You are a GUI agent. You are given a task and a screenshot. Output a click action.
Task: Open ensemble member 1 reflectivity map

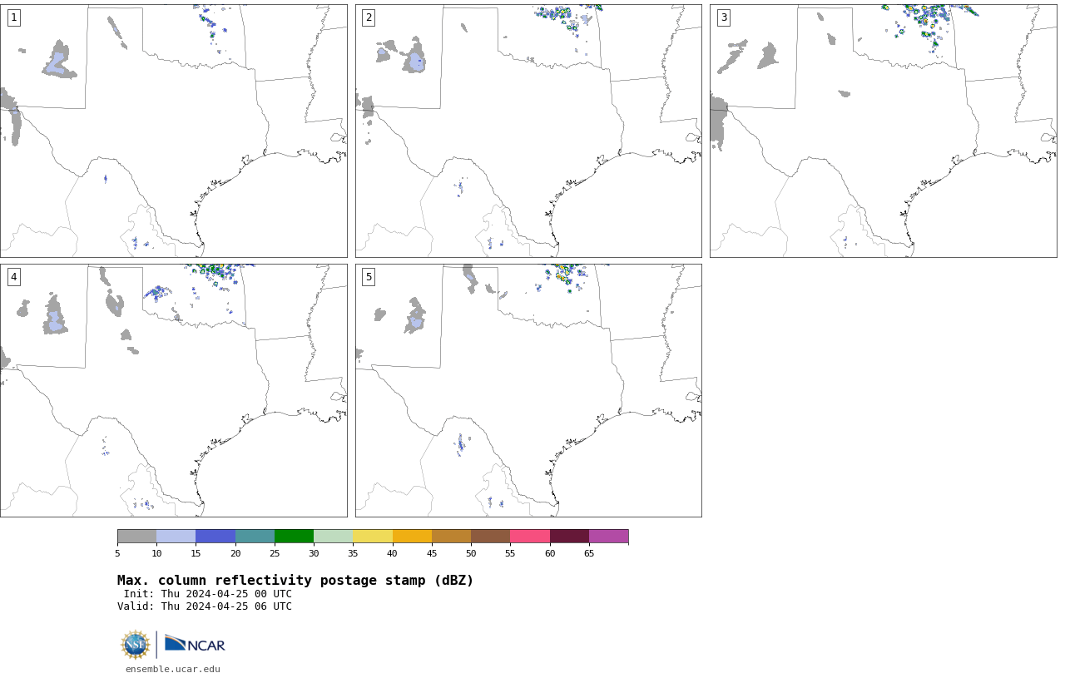pos(173,131)
